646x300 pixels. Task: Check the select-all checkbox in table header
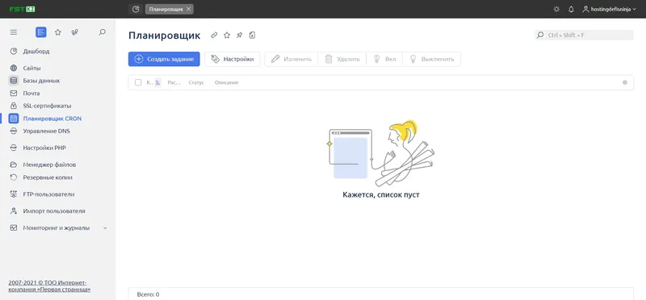[138, 83]
